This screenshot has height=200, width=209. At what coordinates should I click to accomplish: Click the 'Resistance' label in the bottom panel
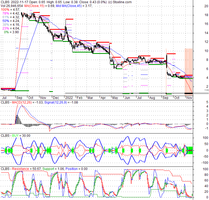pos(20,169)
